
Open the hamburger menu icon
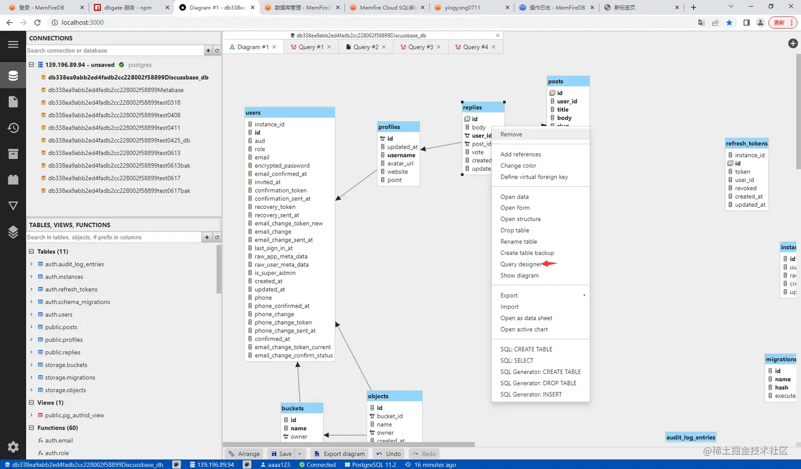(x=13, y=44)
